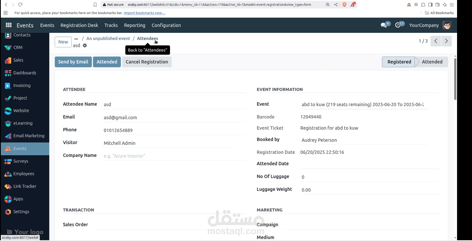This screenshot has height=241, width=472.
Task: Open the browser zoom magnifier icon
Action: pos(328,5)
